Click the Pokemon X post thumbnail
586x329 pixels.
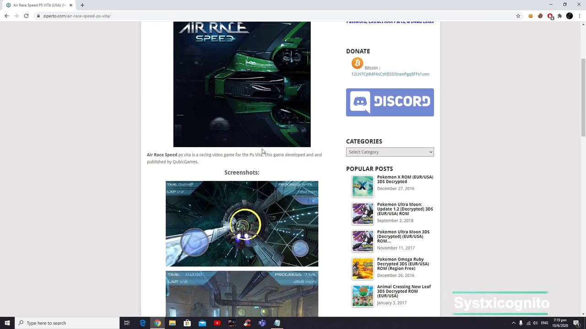[x=363, y=186]
